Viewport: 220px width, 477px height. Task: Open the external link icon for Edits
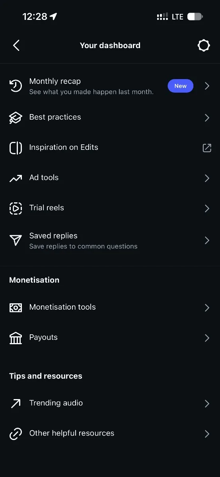pos(207,148)
